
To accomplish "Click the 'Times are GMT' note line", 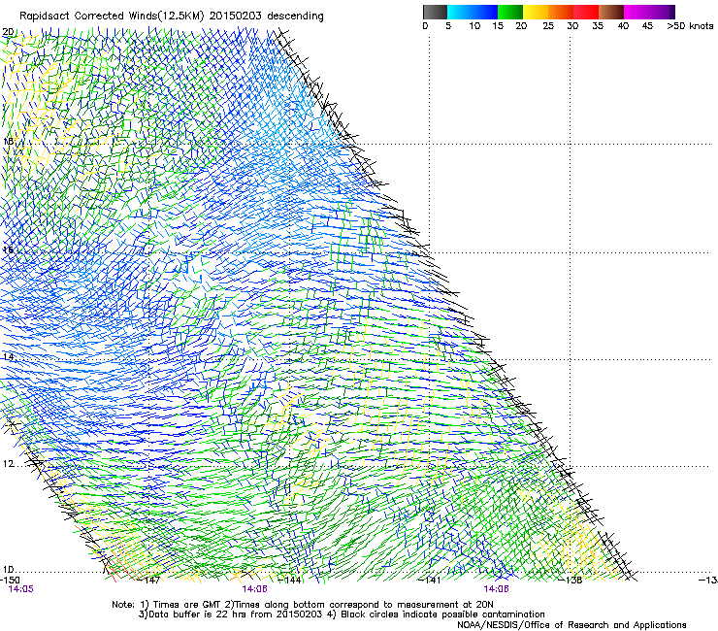I will coord(303,605).
